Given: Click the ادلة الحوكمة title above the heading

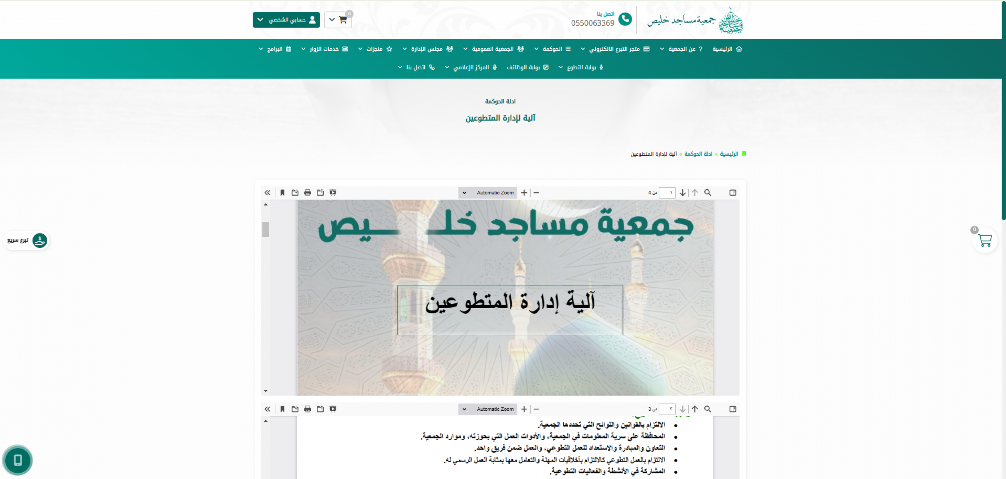Looking at the screenshot, I should (500, 101).
